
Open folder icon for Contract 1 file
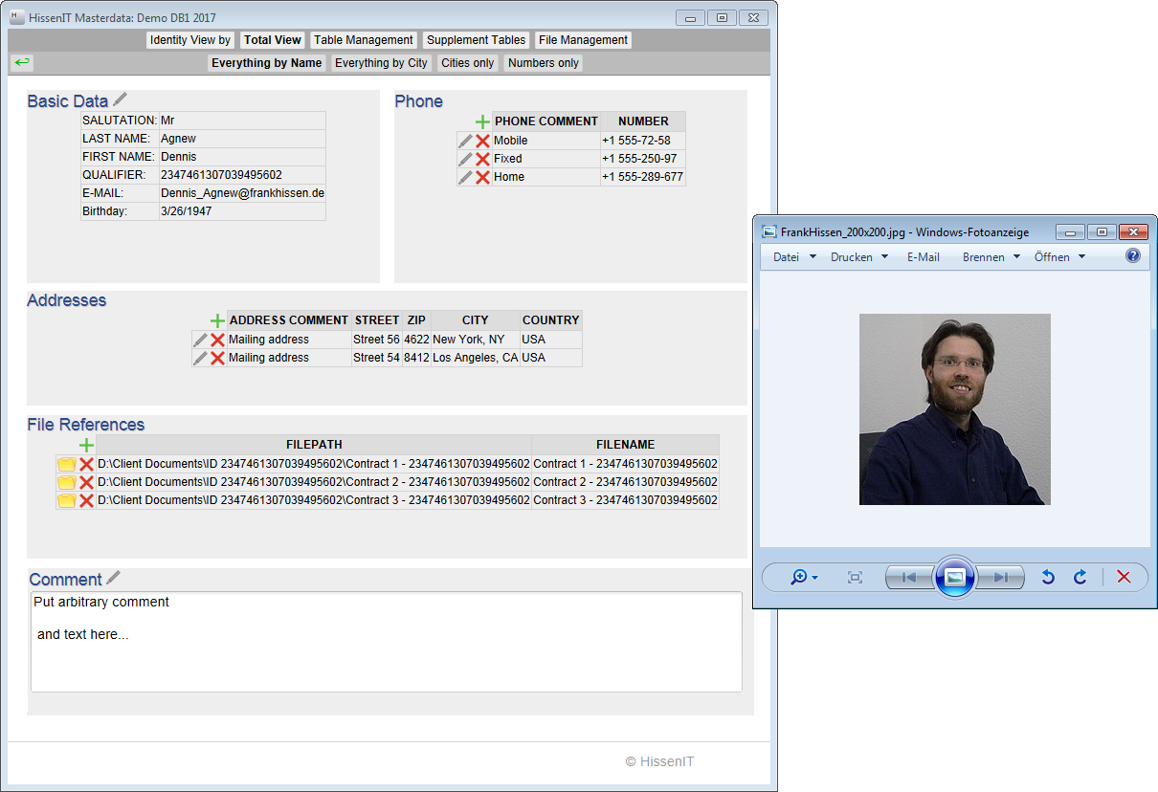66,464
